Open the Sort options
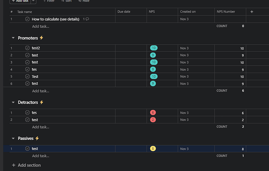 coord(67,1)
